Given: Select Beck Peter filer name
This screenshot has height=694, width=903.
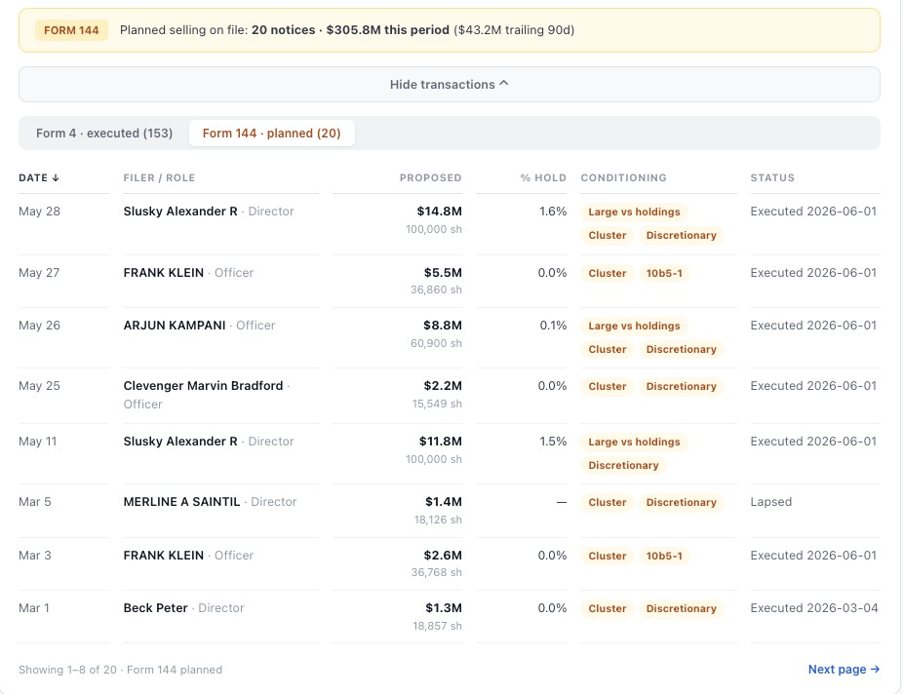Looking at the screenshot, I should (x=155, y=608).
